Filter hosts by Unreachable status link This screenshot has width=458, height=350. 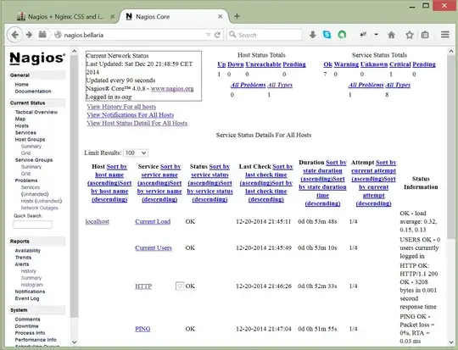(263, 64)
